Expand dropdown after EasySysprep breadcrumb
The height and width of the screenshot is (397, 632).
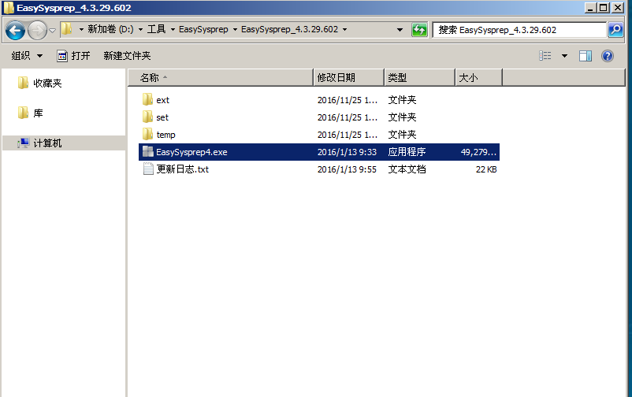pyautogui.click(x=235, y=29)
